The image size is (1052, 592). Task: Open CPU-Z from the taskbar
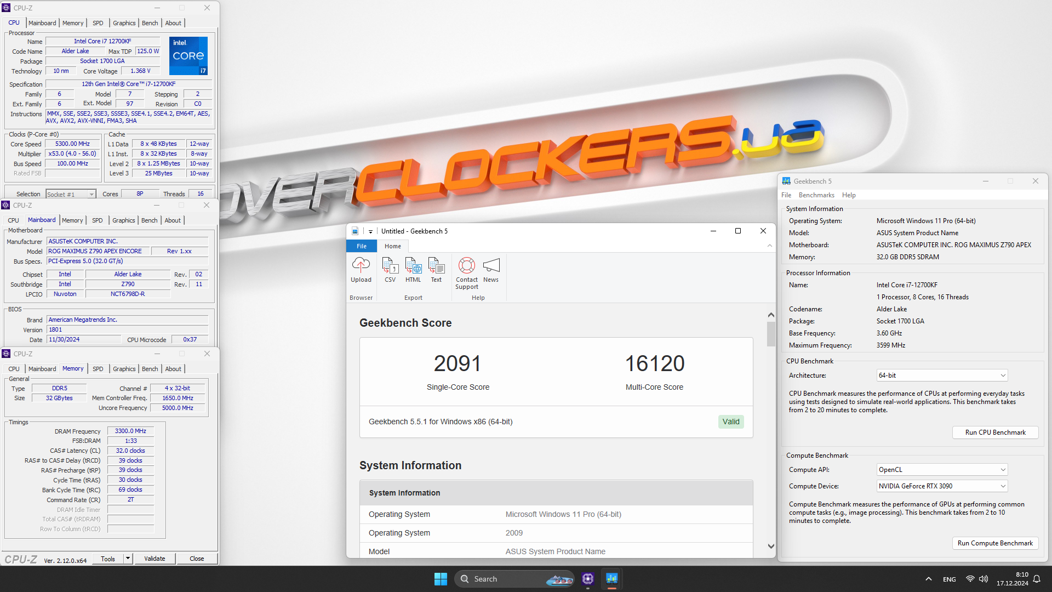coord(588,579)
